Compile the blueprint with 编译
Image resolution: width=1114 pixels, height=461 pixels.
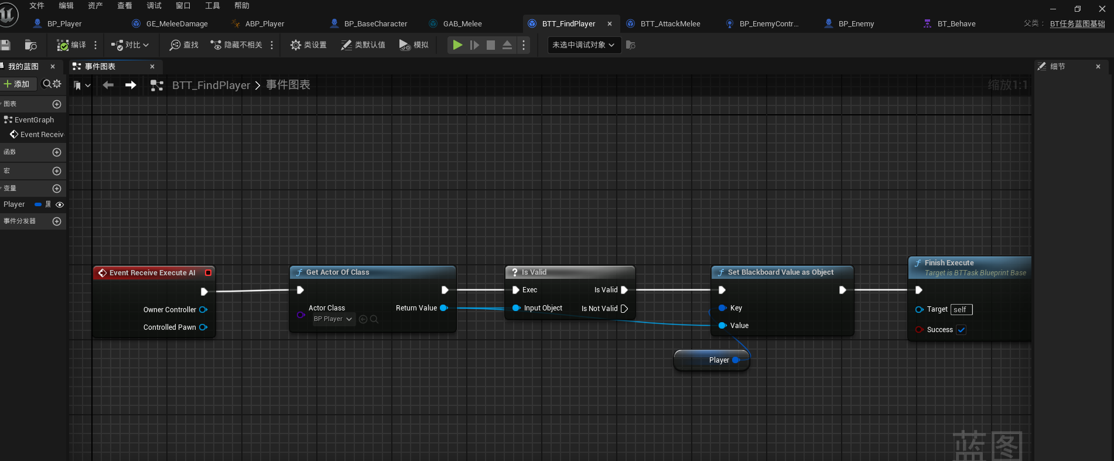coord(71,45)
